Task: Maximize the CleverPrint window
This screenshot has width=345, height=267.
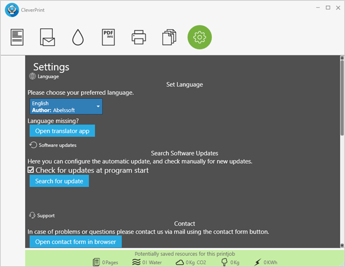Action: (328, 7)
